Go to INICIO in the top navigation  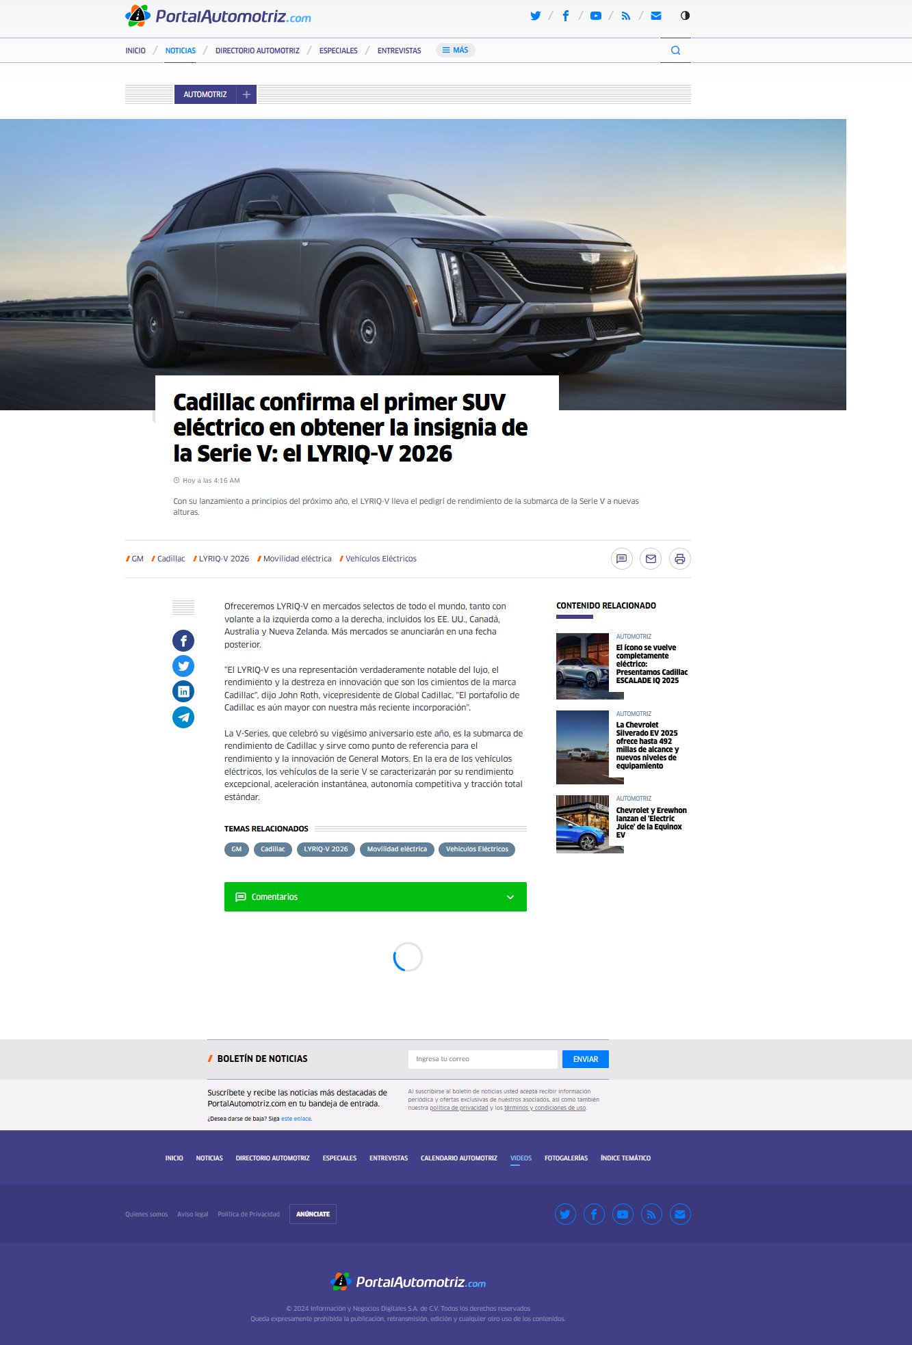point(135,51)
